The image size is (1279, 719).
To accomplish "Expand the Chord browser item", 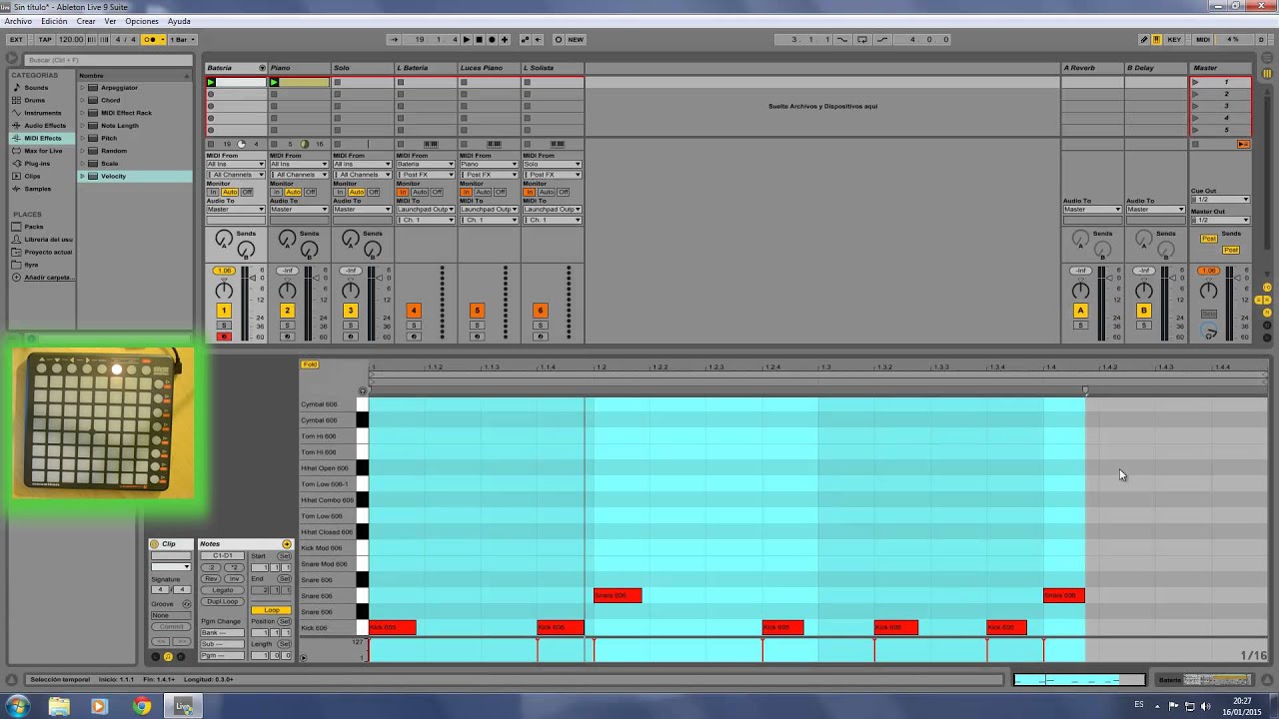I will coord(83,100).
